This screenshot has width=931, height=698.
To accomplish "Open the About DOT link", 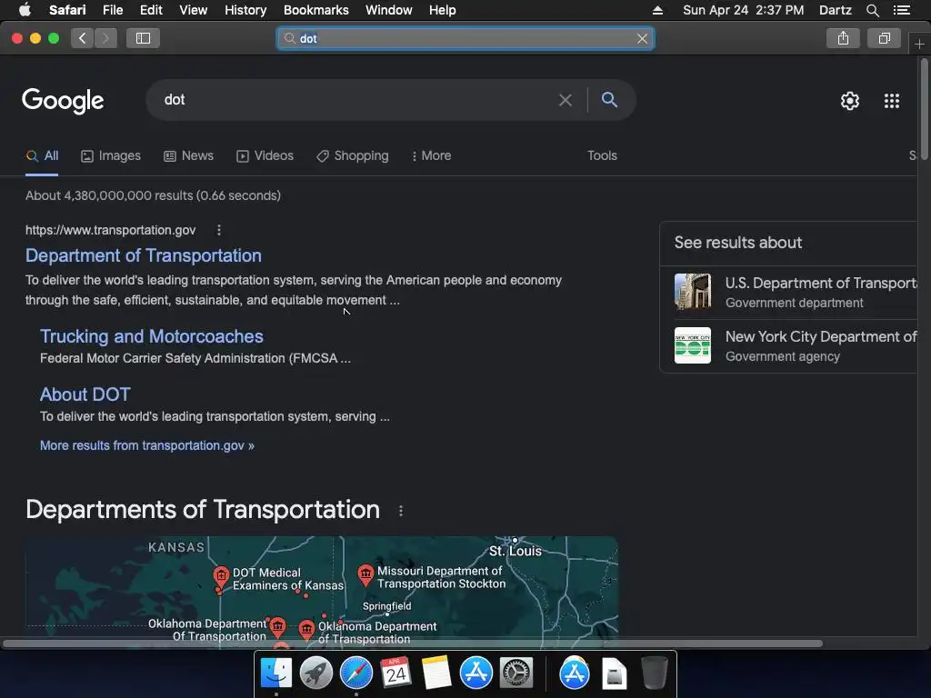I will [x=85, y=394].
